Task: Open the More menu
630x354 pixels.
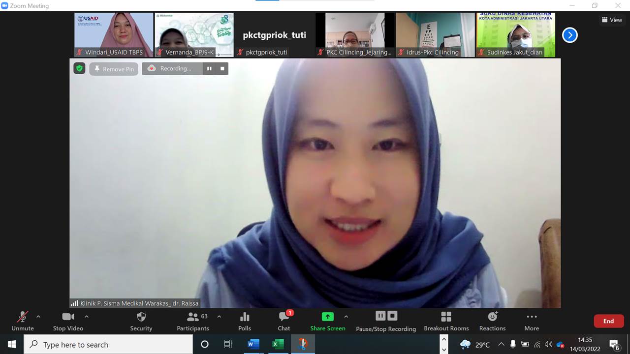Action: click(x=532, y=321)
